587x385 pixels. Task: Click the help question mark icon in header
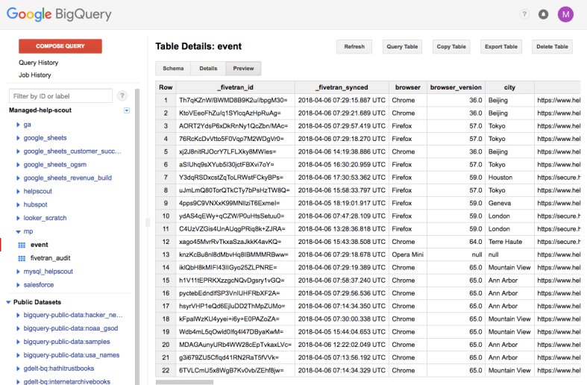524,14
